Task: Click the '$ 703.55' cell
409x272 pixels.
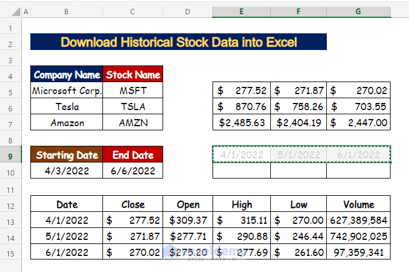Action: coord(358,107)
